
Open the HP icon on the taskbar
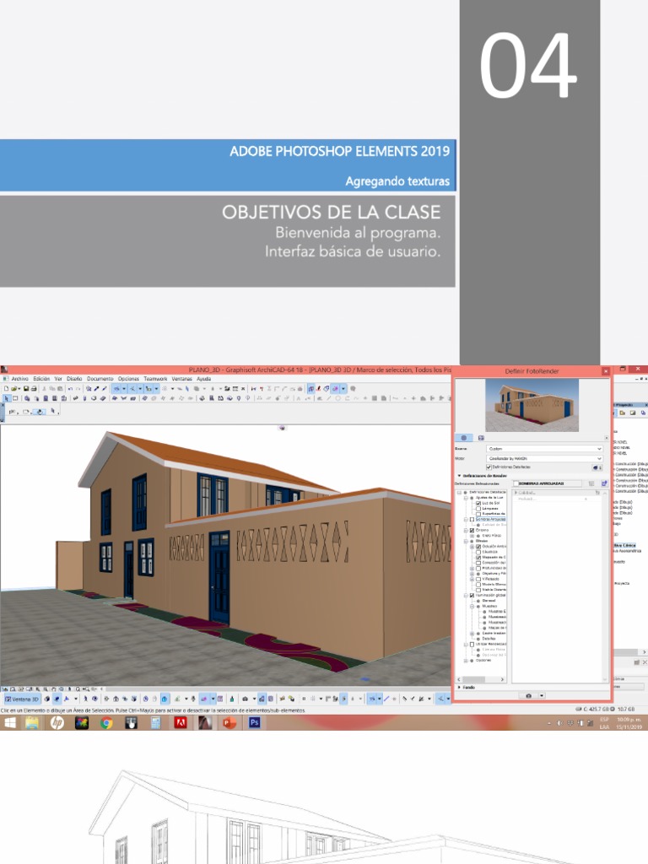(x=57, y=723)
